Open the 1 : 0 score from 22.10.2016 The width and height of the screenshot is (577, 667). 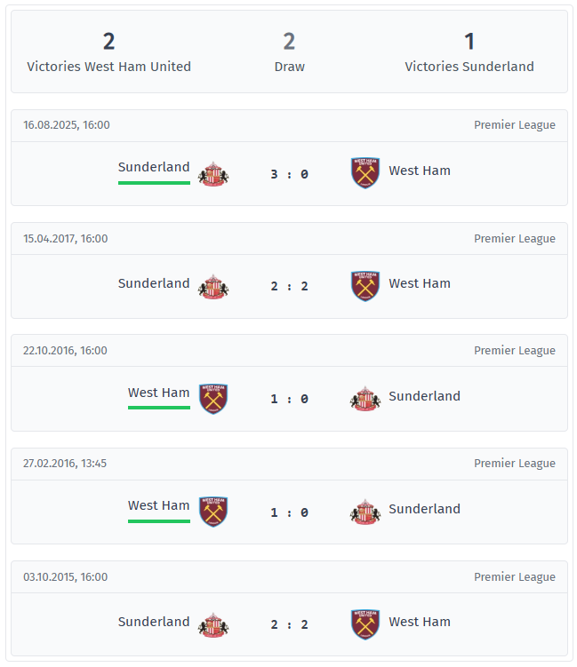click(x=289, y=399)
